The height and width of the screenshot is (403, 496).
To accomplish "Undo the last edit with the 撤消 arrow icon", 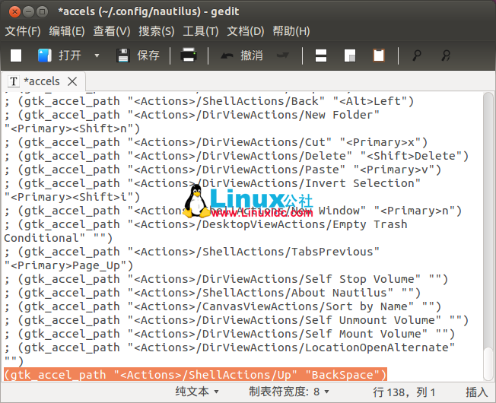I will (x=227, y=56).
